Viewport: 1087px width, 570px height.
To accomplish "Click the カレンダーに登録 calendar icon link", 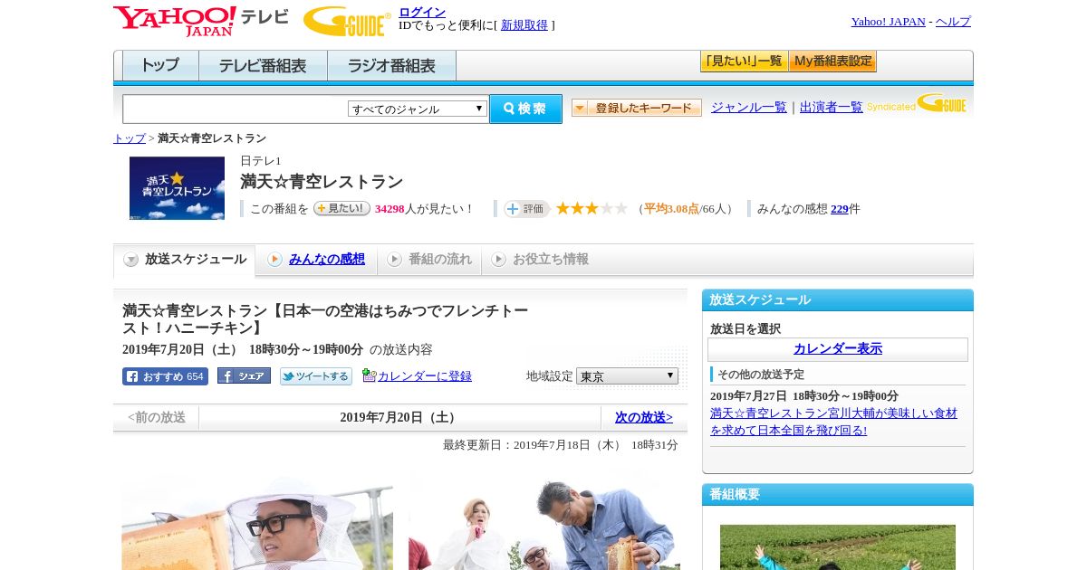I will click(417, 376).
